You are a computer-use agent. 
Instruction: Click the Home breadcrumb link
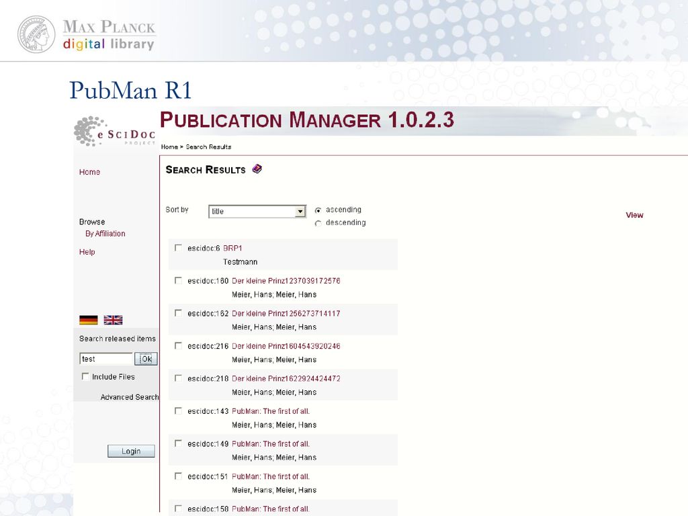click(169, 147)
